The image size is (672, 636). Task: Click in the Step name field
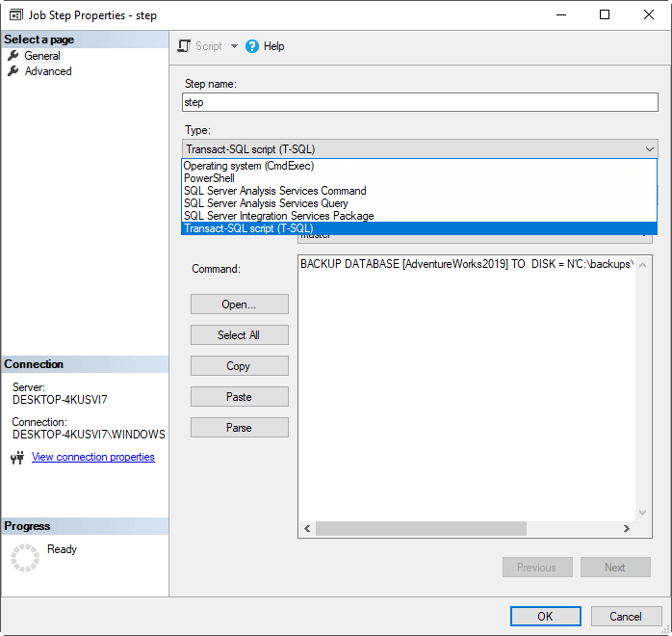[x=420, y=102]
